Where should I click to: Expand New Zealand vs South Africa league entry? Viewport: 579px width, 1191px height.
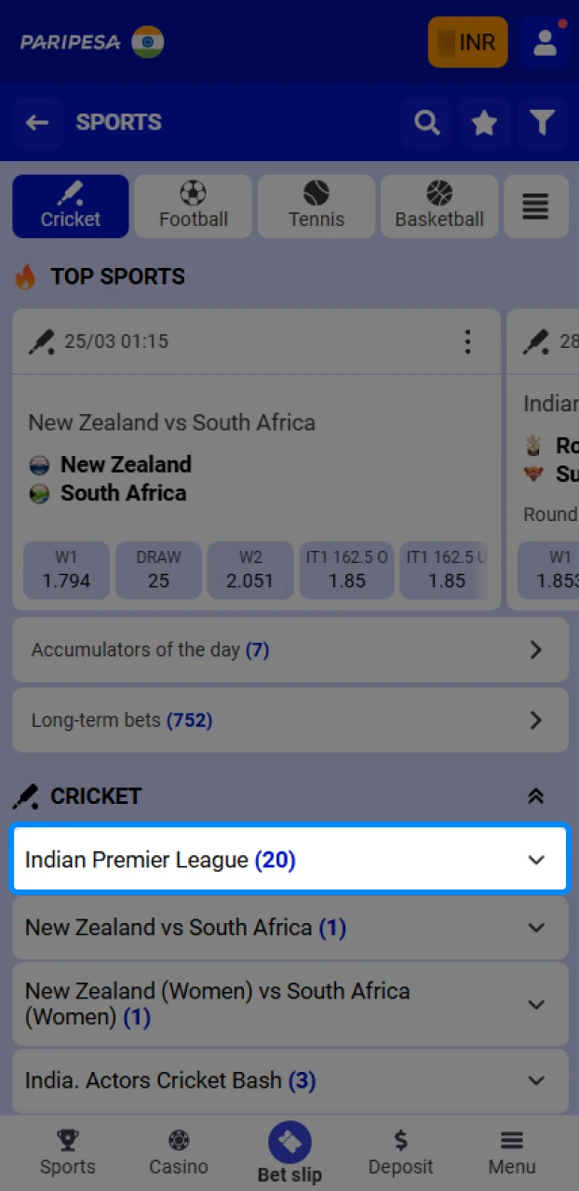(289, 928)
